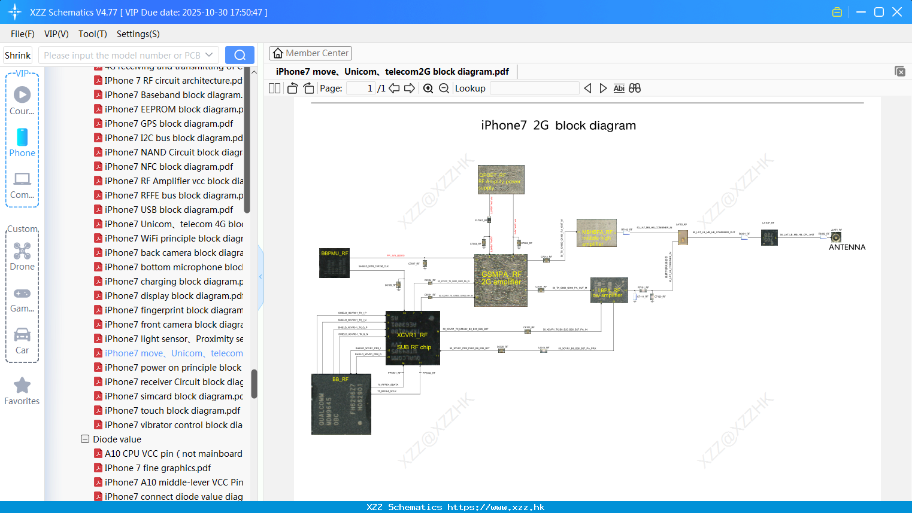Select the iPhone7 2G block diagram tab
This screenshot has width=912, height=513.
pyautogui.click(x=392, y=72)
